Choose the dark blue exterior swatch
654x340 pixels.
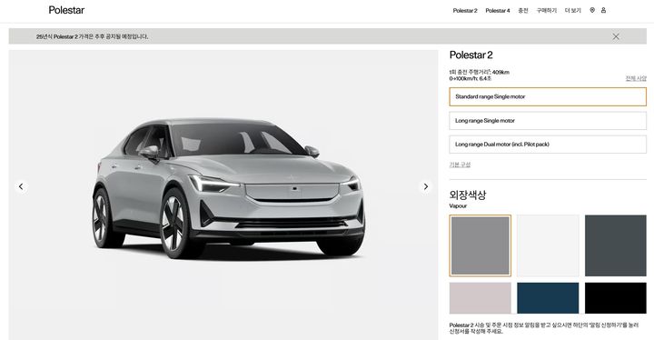coord(548,298)
